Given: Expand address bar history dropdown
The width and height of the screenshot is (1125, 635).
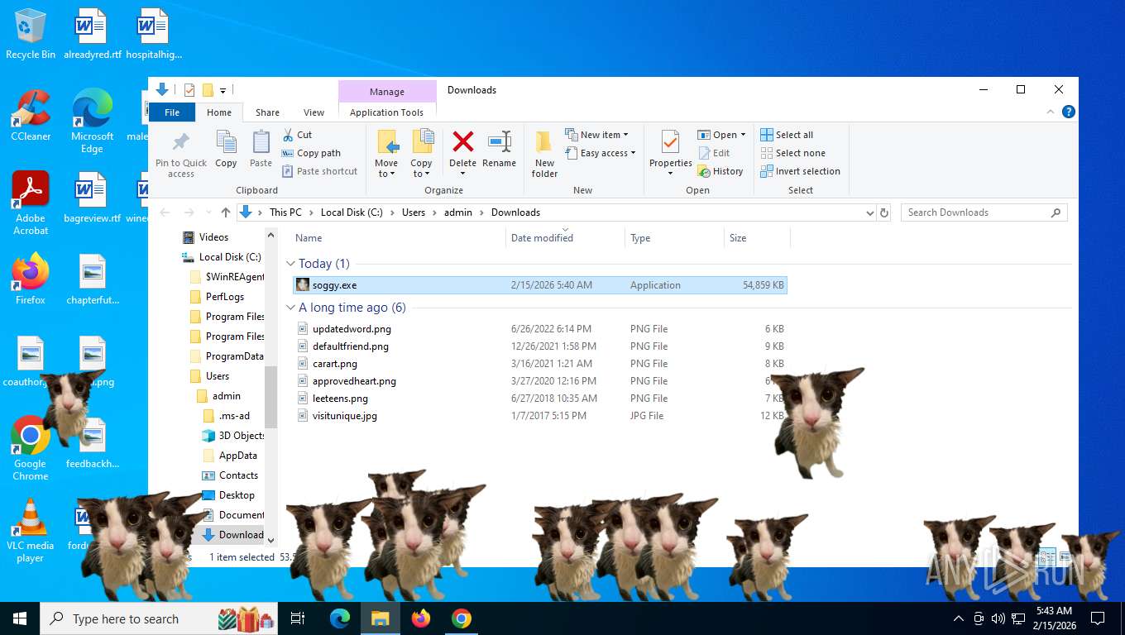Looking at the screenshot, I should click(x=869, y=212).
